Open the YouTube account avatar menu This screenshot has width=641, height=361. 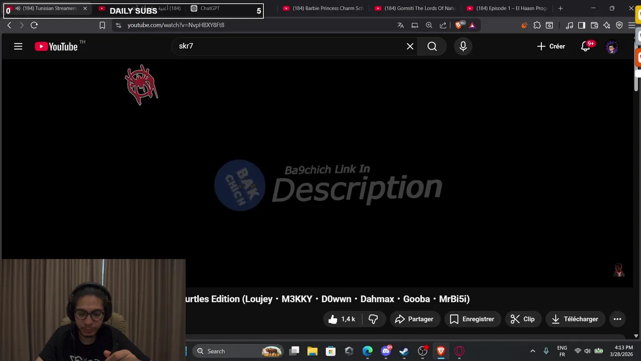point(612,47)
